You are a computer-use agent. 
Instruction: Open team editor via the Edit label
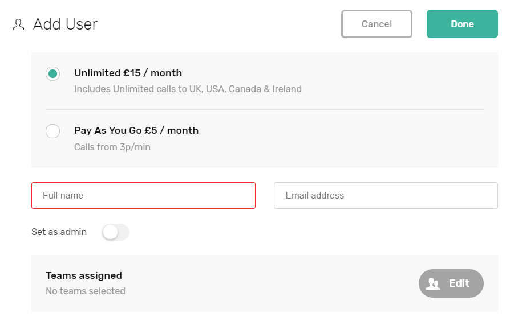tap(459, 283)
